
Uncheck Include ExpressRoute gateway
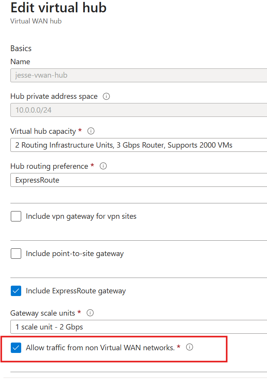[x=16, y=291]
